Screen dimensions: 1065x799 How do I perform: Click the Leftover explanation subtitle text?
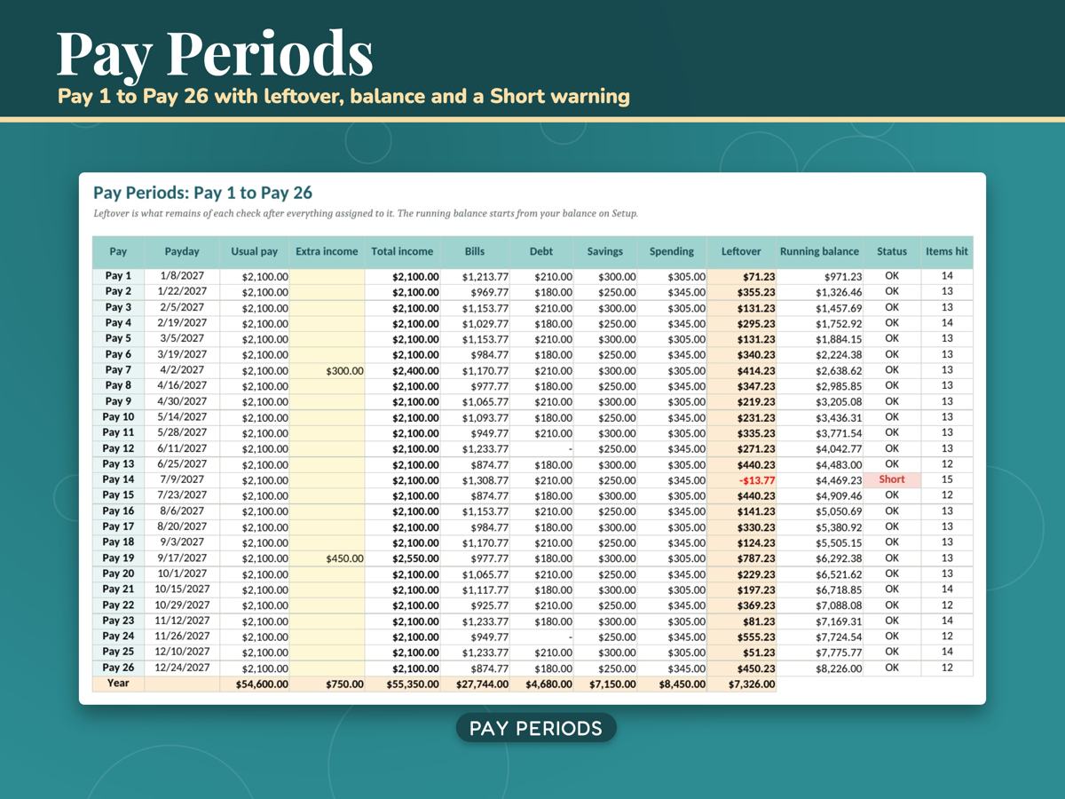[x=366, y=213]
